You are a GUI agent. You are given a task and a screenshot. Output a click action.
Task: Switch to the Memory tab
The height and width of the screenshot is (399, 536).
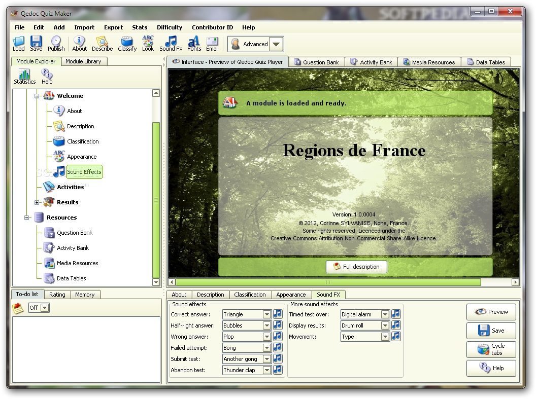tap(85, 295)
